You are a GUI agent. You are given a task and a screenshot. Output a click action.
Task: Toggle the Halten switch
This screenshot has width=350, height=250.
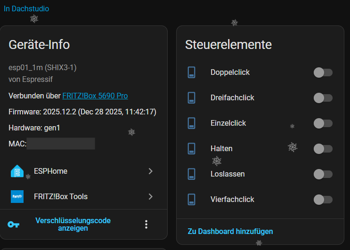323,149
